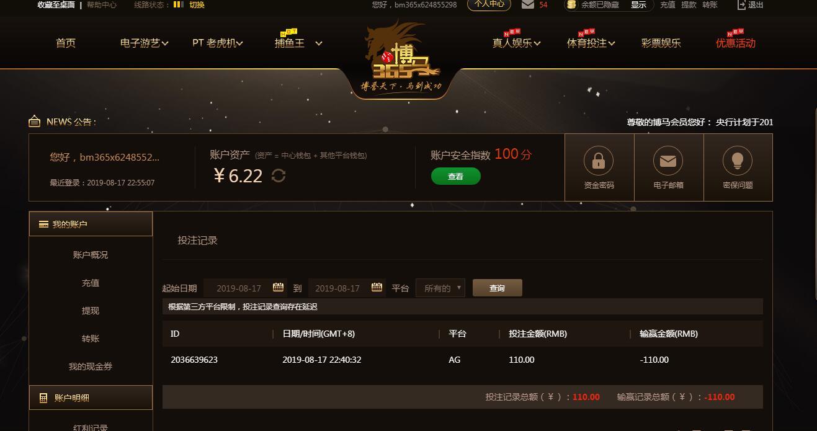The image size is (817, 431).
Task: Open the message inbox envelope icon
Action: pos(528,4)
